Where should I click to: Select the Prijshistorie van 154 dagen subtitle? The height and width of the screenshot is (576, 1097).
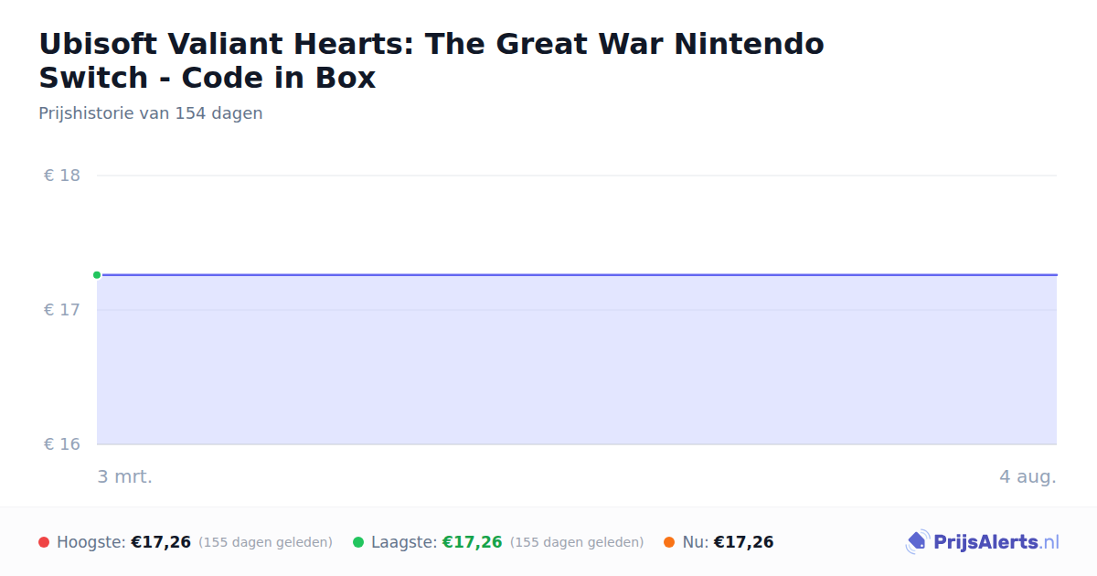(151, 113)
